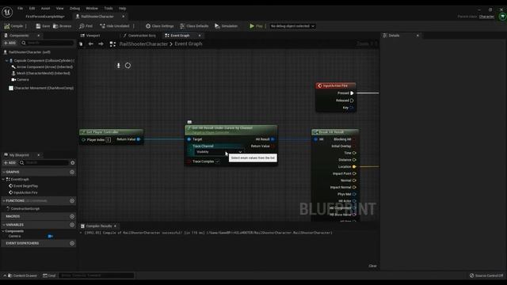Image resolution: width=507 pixels, height=285 pixels.
Task: Open the Tools menu
Action: click(109, 9)
